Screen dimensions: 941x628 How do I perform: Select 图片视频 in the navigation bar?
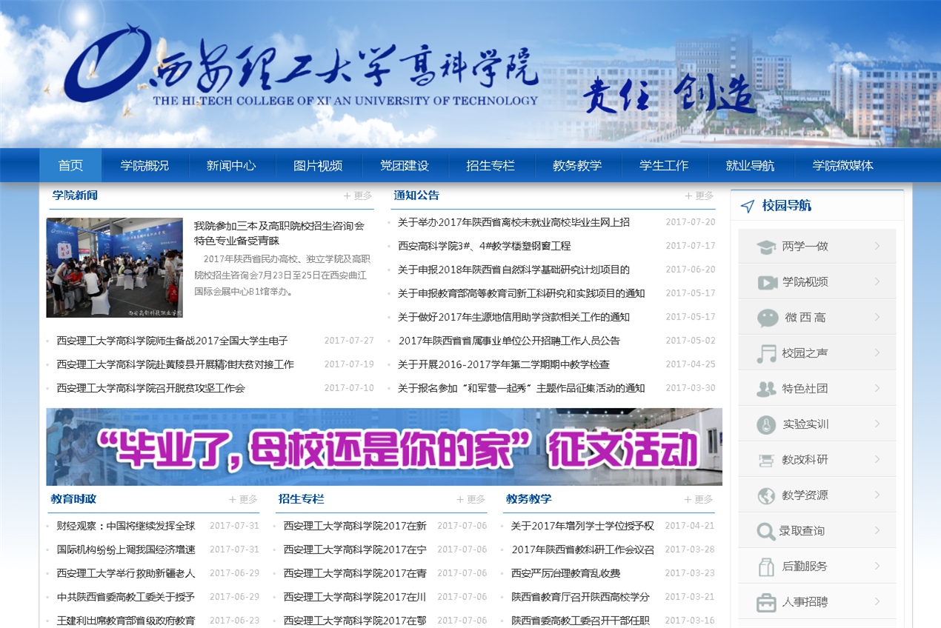pyautogui.click(x=318, y=165)
